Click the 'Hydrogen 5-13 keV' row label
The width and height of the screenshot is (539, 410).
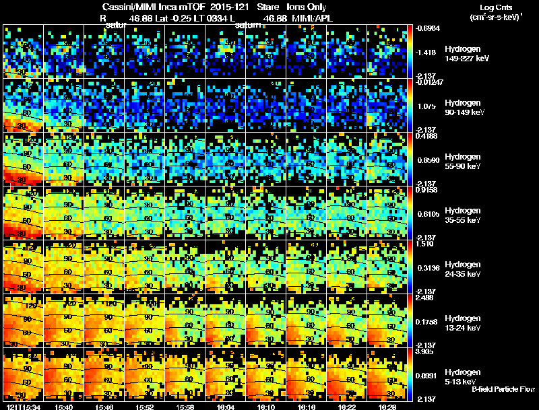463,377
